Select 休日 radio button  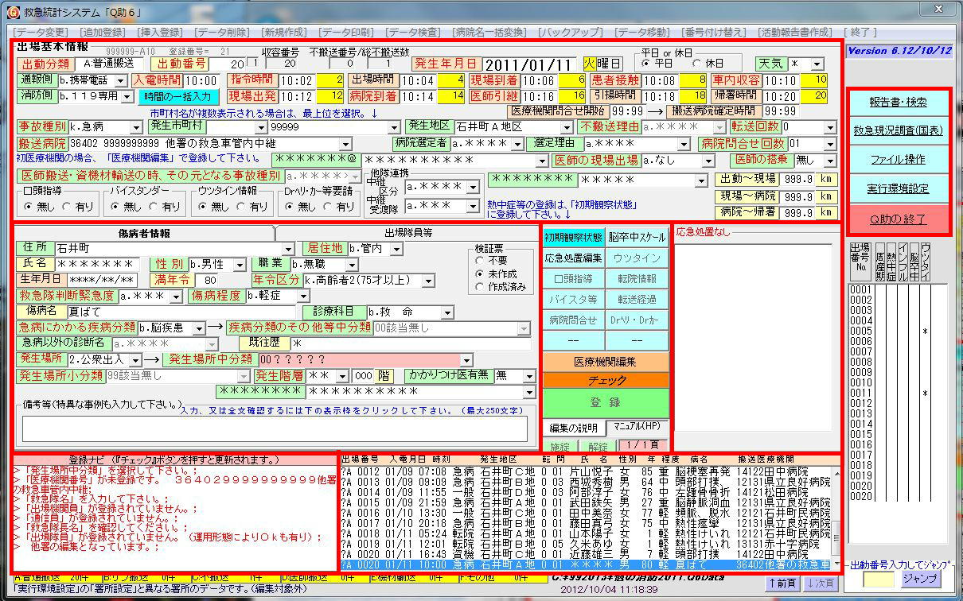click(698, 64)
